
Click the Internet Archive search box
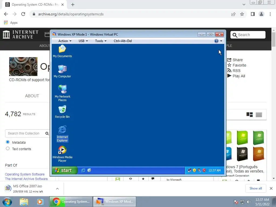click(x=248, y=35)
